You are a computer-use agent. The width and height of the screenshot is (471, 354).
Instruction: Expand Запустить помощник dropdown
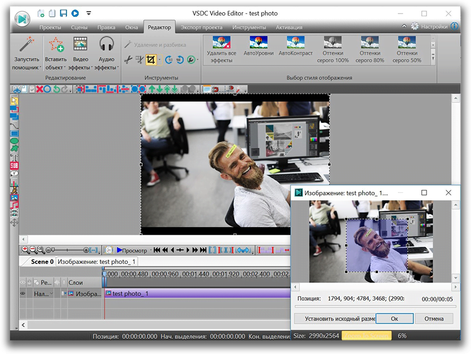[40, 68]
